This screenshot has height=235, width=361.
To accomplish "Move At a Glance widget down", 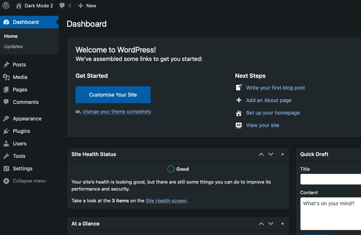I will [x=271, y=224].
